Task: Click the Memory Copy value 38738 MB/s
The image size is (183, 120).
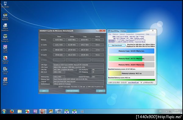Action: pos(85,40)
